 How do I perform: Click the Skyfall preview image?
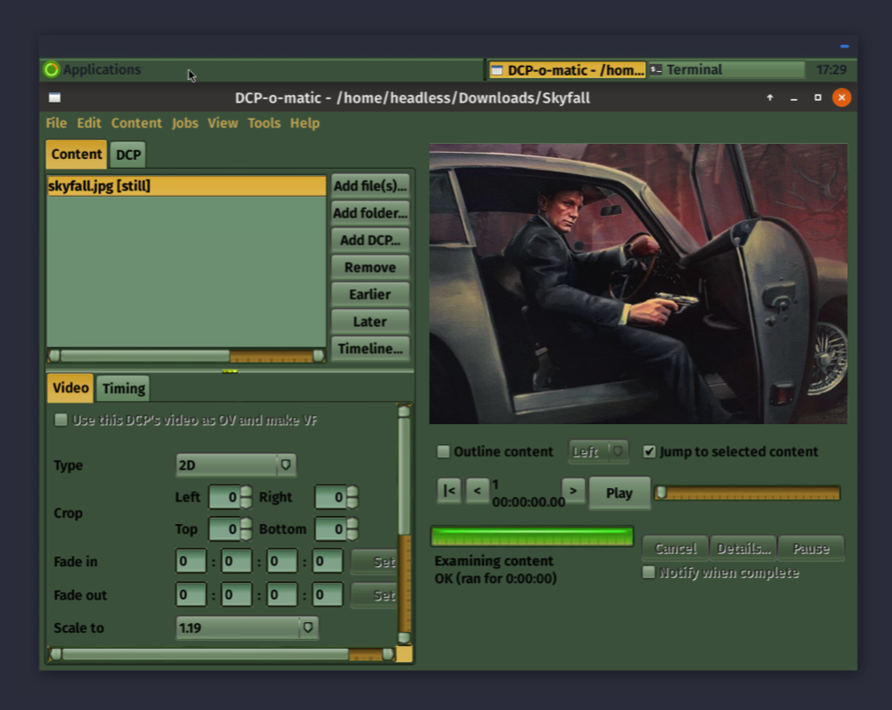click(x=638, y=284)
